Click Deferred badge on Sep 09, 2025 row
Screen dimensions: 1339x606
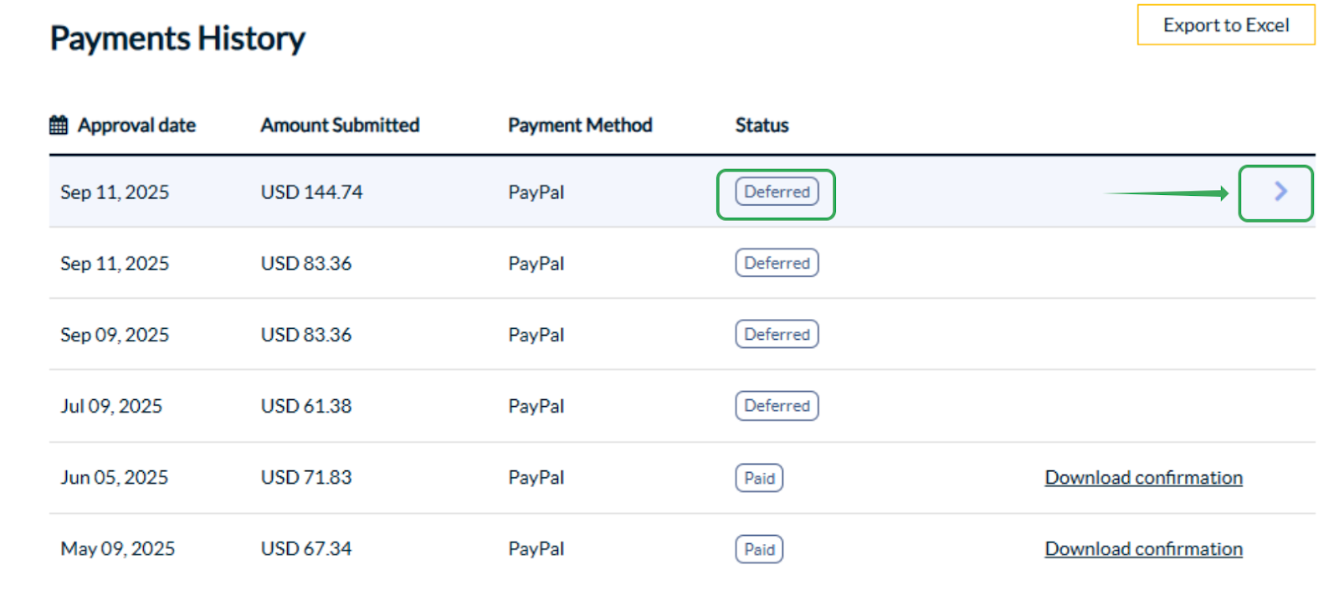click(x=777, y=334)
